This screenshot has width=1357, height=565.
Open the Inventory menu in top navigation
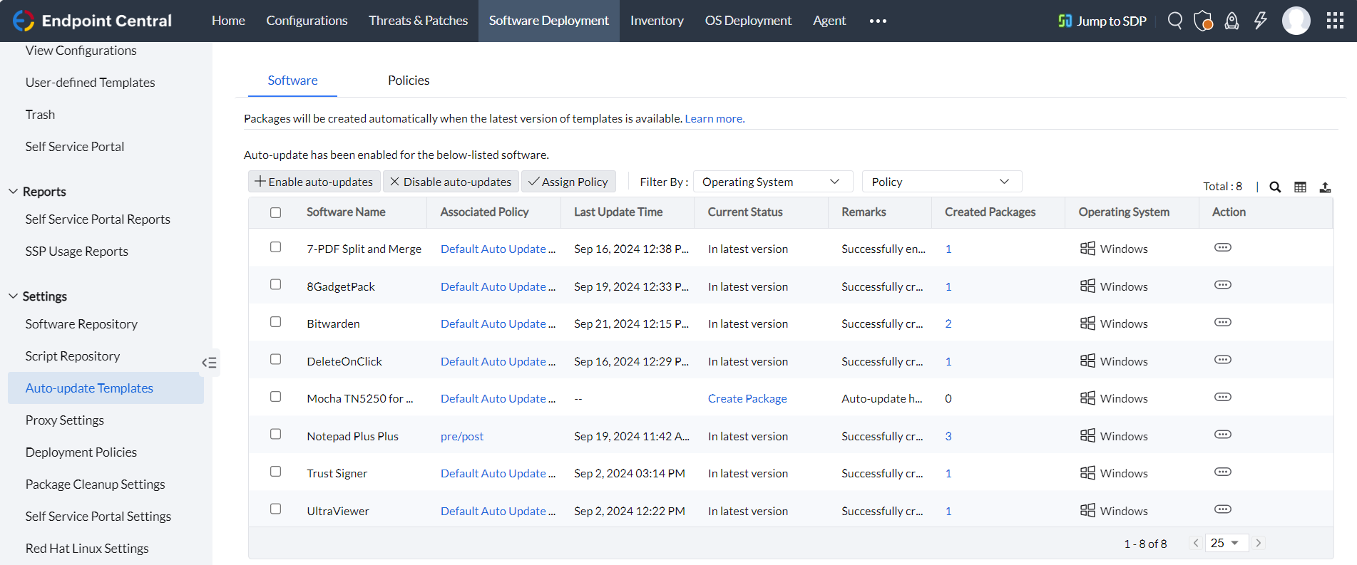point(656,21)
